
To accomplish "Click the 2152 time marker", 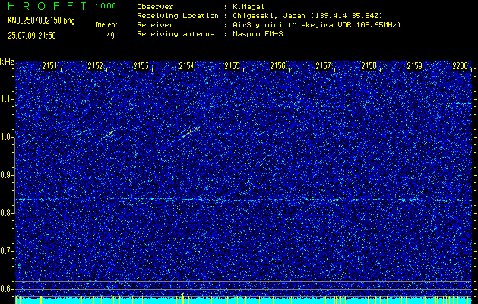I will coord(95,66).
